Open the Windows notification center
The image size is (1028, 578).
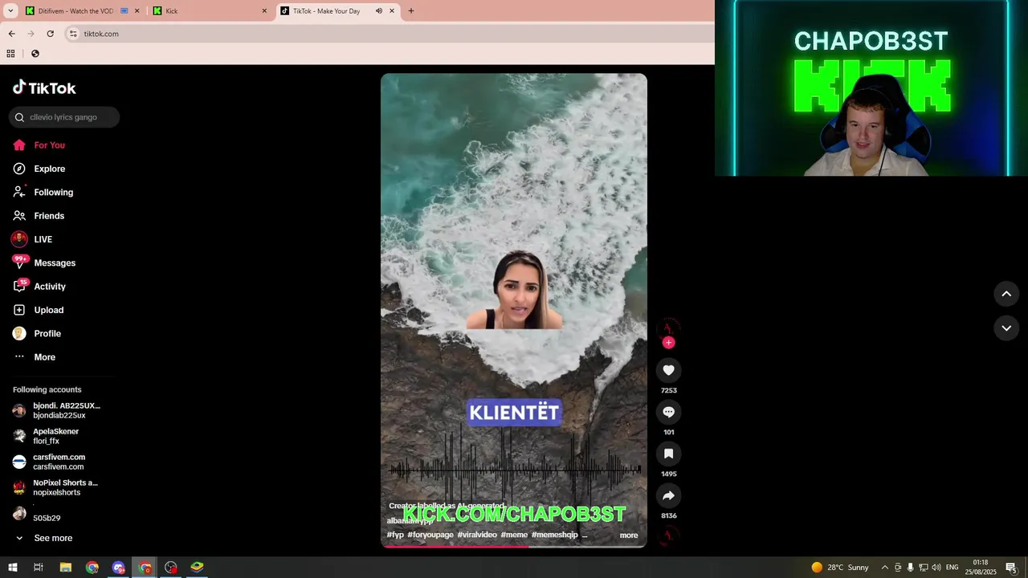pyautogui.click(x=1011, y=568)
